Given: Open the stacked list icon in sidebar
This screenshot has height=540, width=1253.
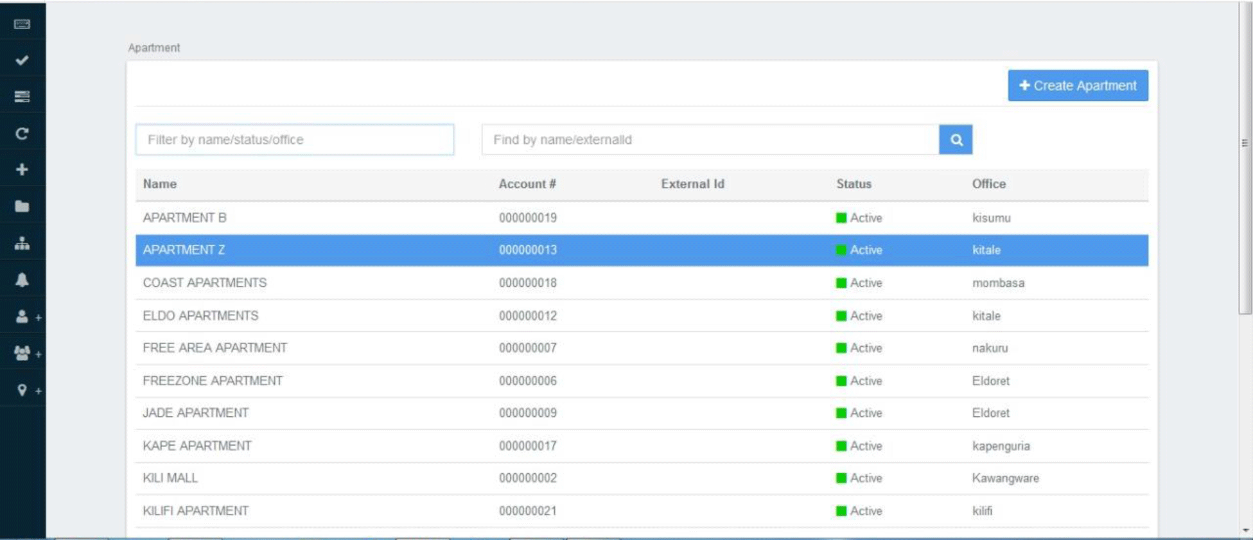Looking at the screenshot, I should [22, 96].
